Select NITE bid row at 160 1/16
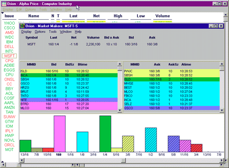The height and width of the screenshot is (168, 229). tap(69, 100)
